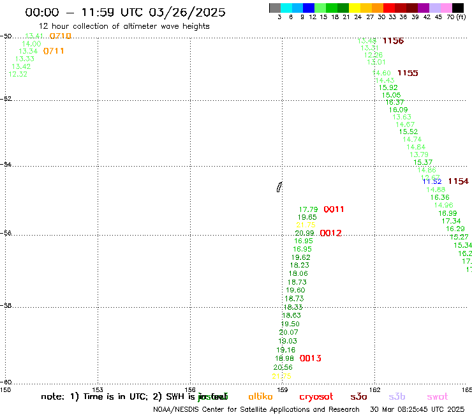The image size is (472, 415).
Task: Click the wave height value 16.09
Action: pyautogui.click(x=398, y=110)
